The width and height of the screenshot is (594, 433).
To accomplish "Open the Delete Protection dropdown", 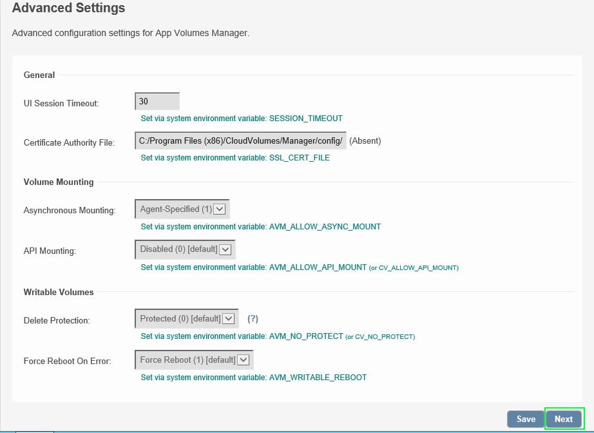I will click(x=187, y=319).
